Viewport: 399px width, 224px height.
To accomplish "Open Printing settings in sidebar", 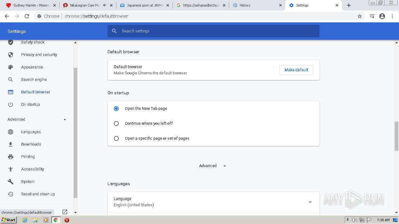I will click(28, 157).
